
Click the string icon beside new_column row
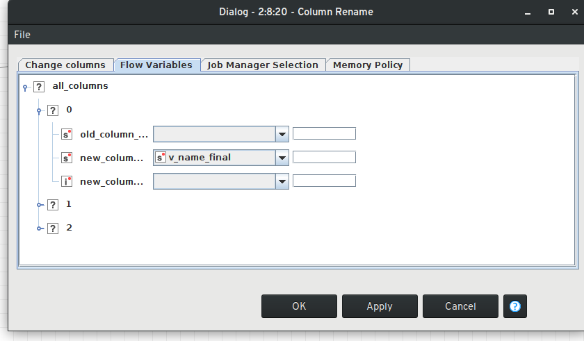67,158
